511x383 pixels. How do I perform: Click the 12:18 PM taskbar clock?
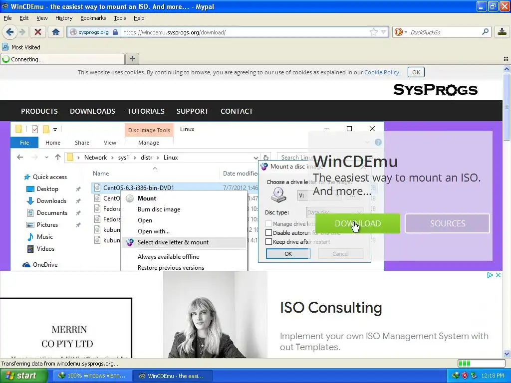(493, 376)
